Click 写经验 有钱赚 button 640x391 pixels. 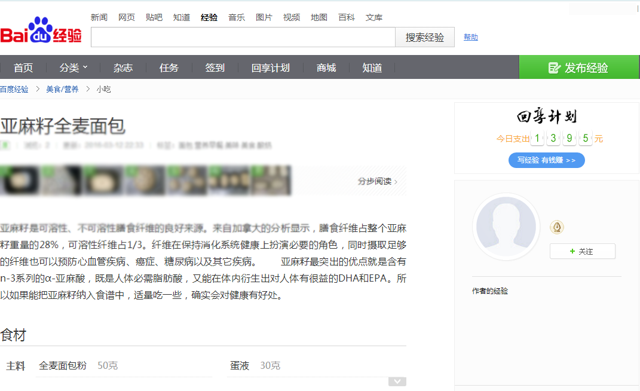[546, 160]
